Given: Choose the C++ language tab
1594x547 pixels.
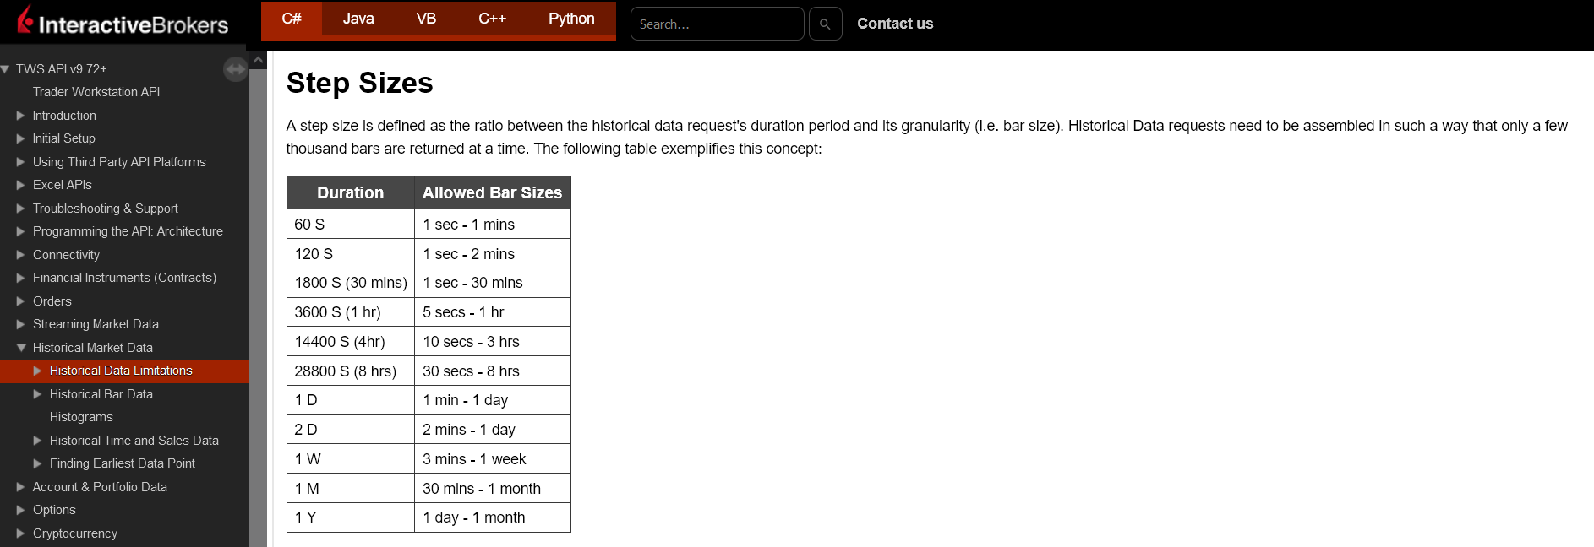Looking at the screenshot, I should click(x=492, y=19).
